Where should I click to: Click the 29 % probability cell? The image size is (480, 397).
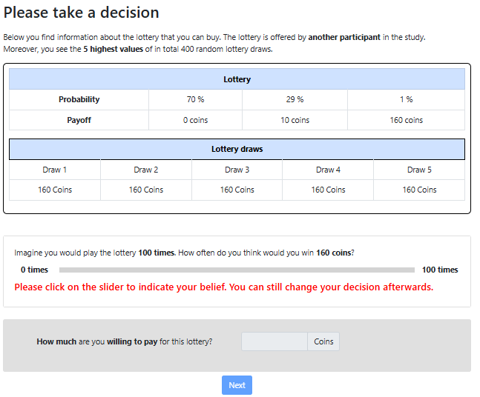295,99
